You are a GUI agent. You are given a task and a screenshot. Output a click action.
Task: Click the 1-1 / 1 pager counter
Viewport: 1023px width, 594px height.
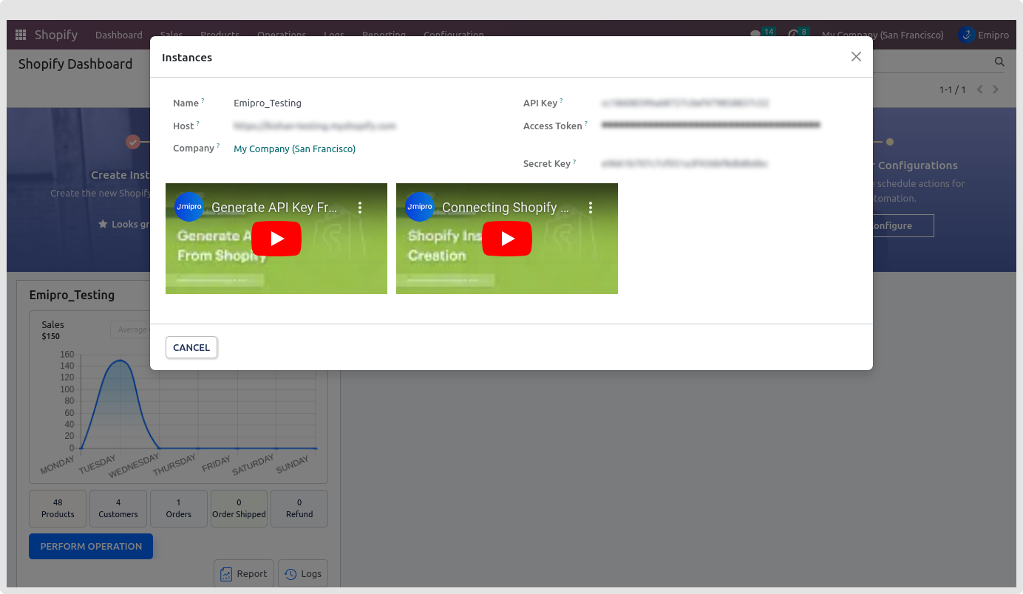click(x=953, y=90)
